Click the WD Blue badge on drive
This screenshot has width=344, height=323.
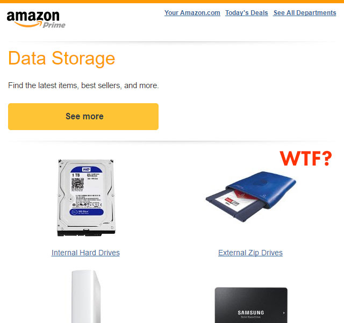tap(87, 212)
